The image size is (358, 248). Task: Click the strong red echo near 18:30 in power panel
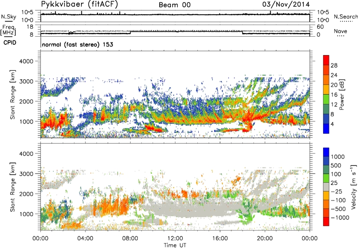point(248,120)
